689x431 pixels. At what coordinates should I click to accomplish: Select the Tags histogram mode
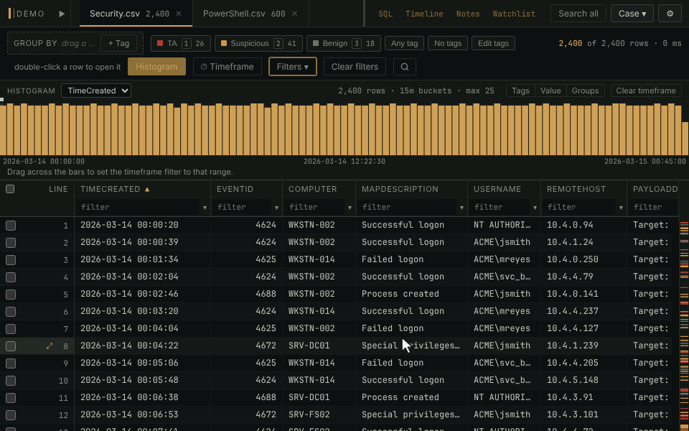[x=520, y=91]
